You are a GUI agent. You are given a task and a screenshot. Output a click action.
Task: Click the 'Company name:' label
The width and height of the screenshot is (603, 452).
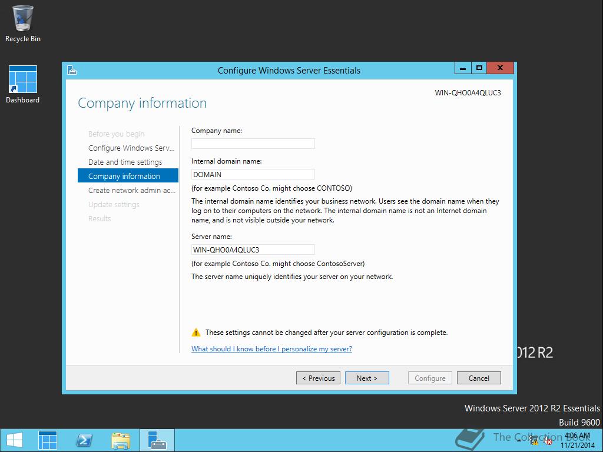[x=217, y=131]
